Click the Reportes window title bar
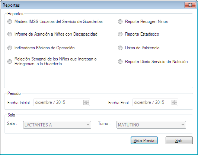The width and height of the screenshot is (198, 155). click(92, 5)
